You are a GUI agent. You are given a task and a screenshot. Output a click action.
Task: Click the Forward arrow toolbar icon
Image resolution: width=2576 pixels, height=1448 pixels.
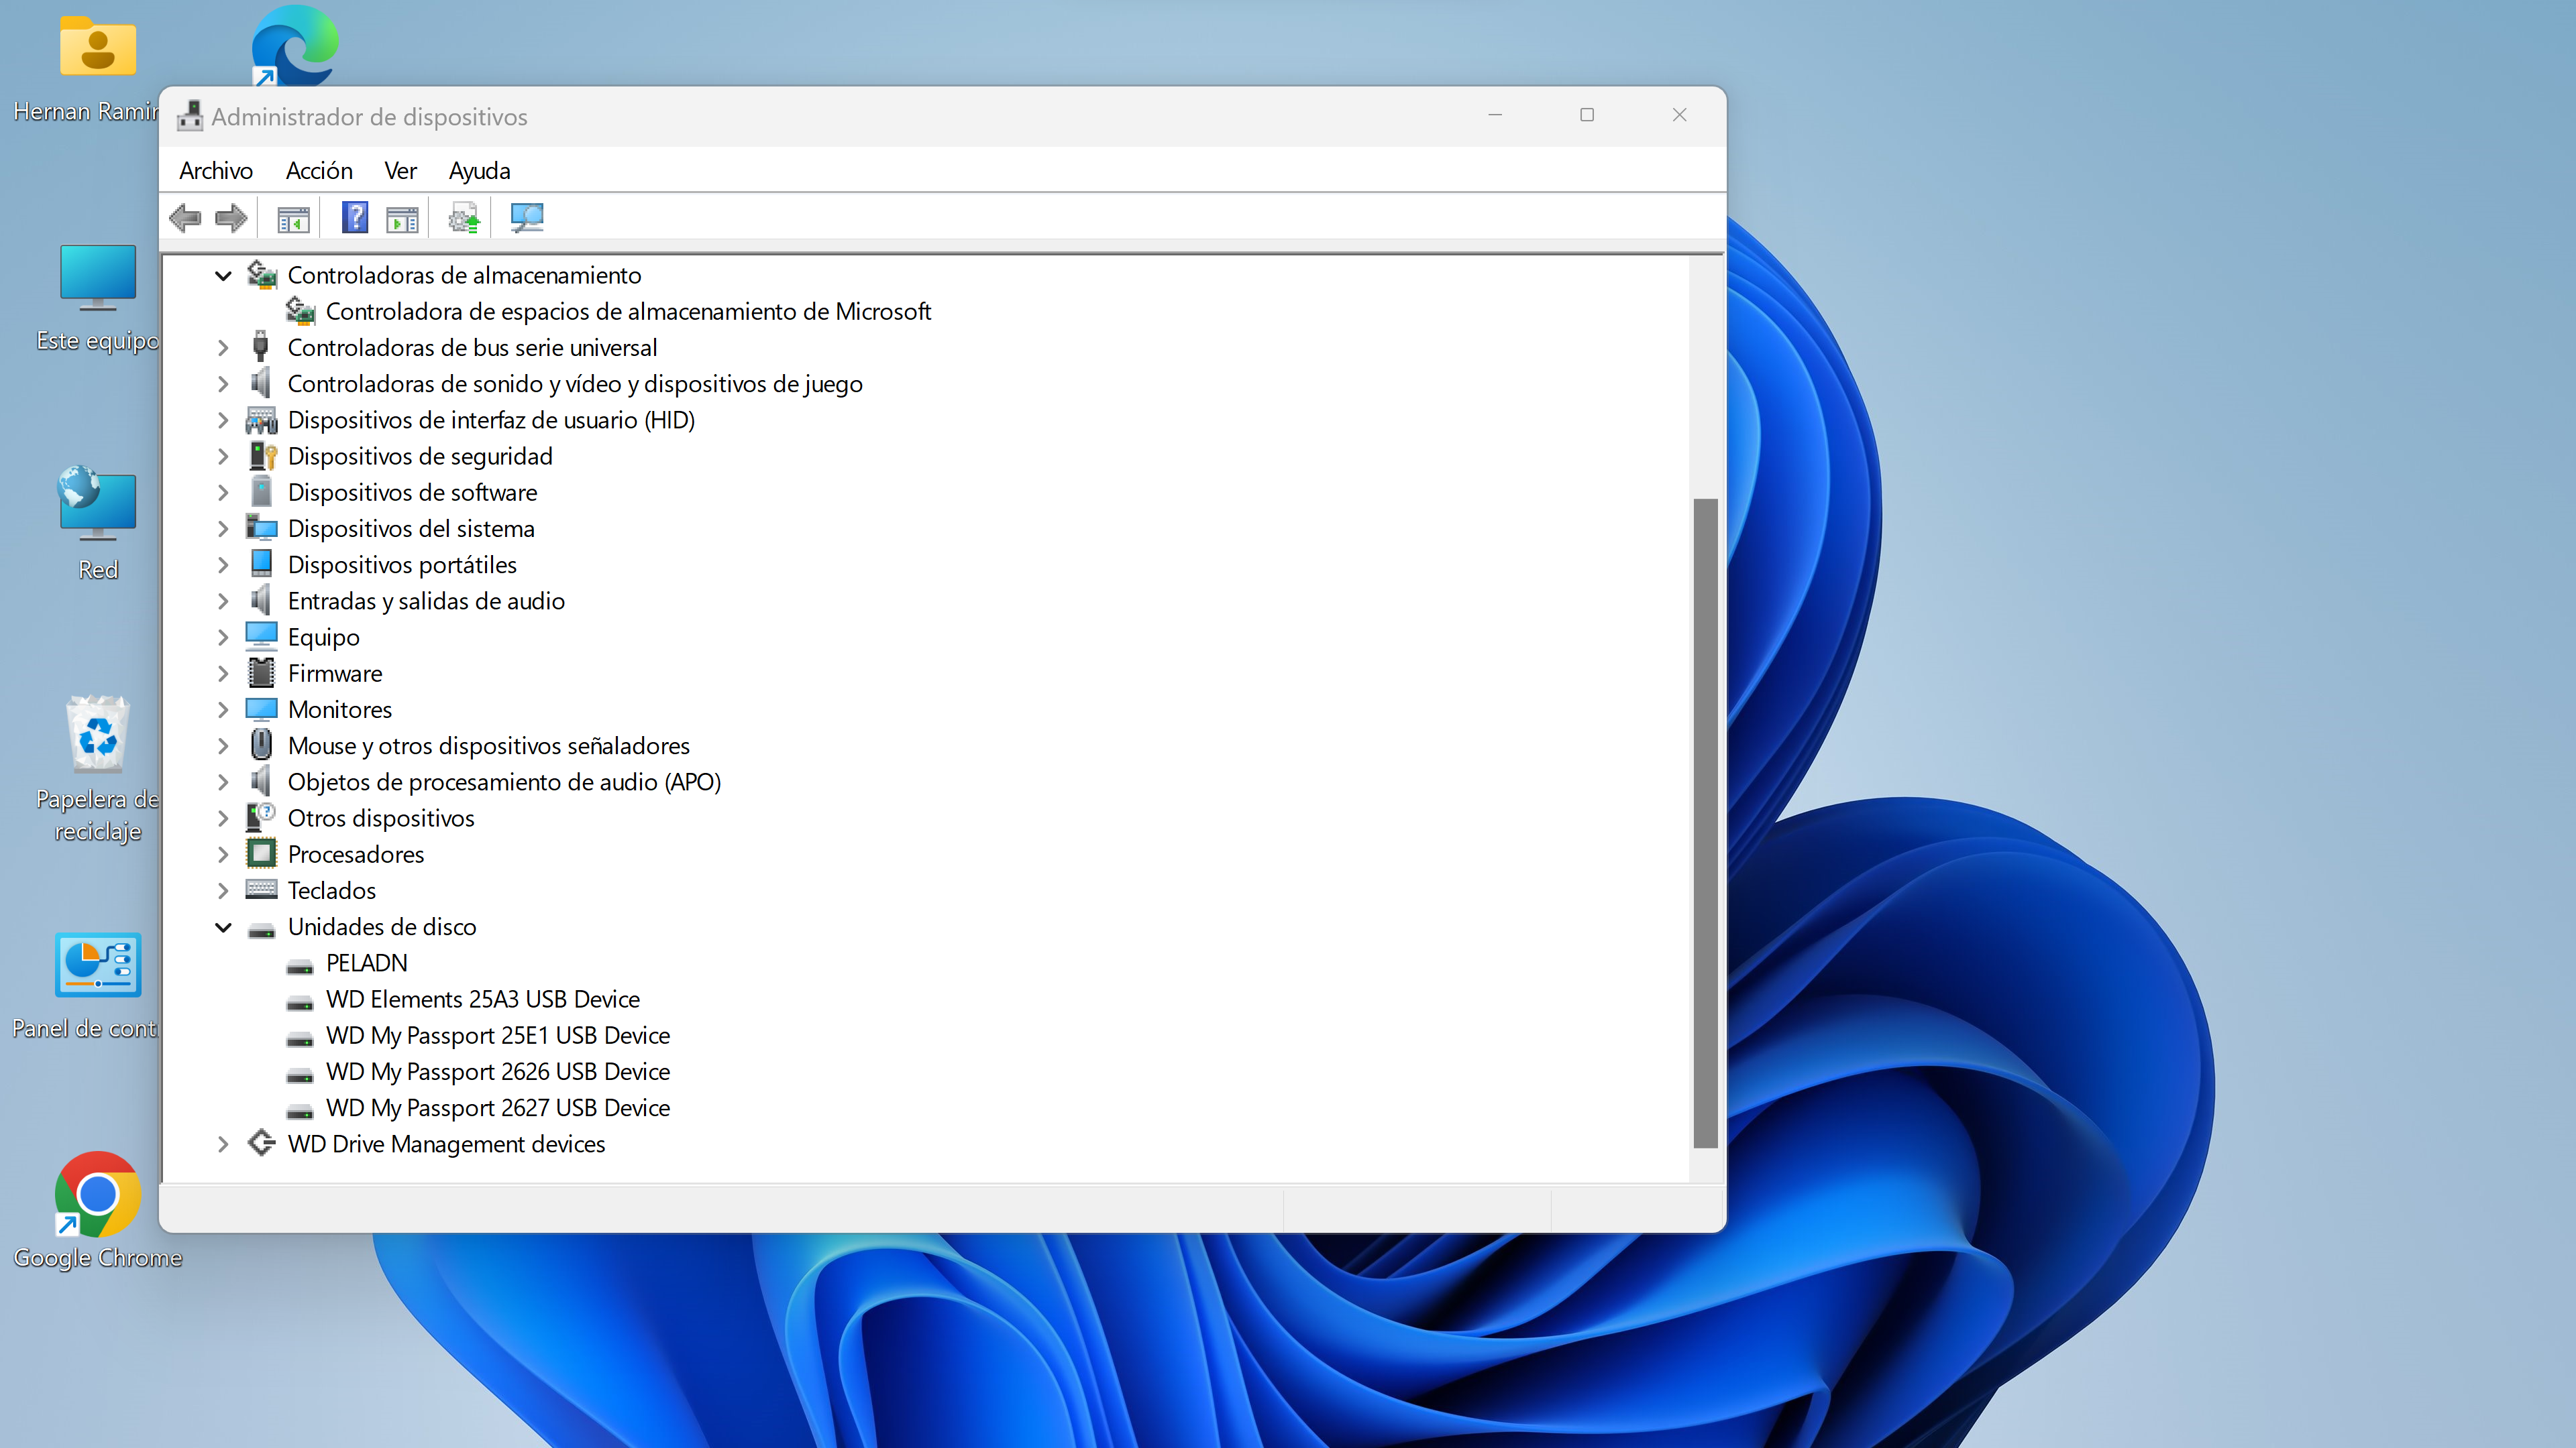231,218
